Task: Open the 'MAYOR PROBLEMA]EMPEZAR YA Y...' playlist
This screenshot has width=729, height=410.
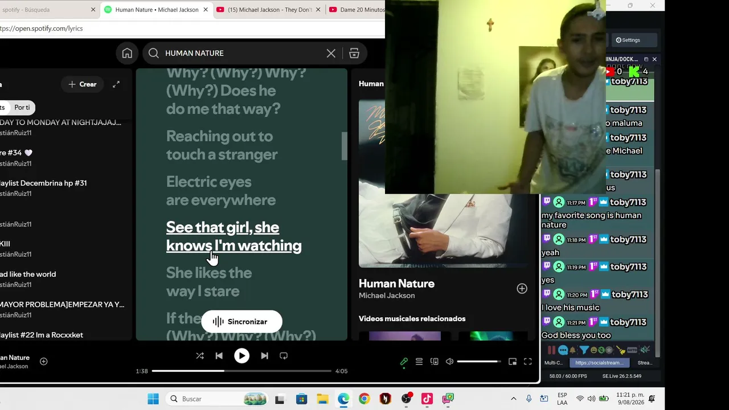Action: (x=62, y=309)
